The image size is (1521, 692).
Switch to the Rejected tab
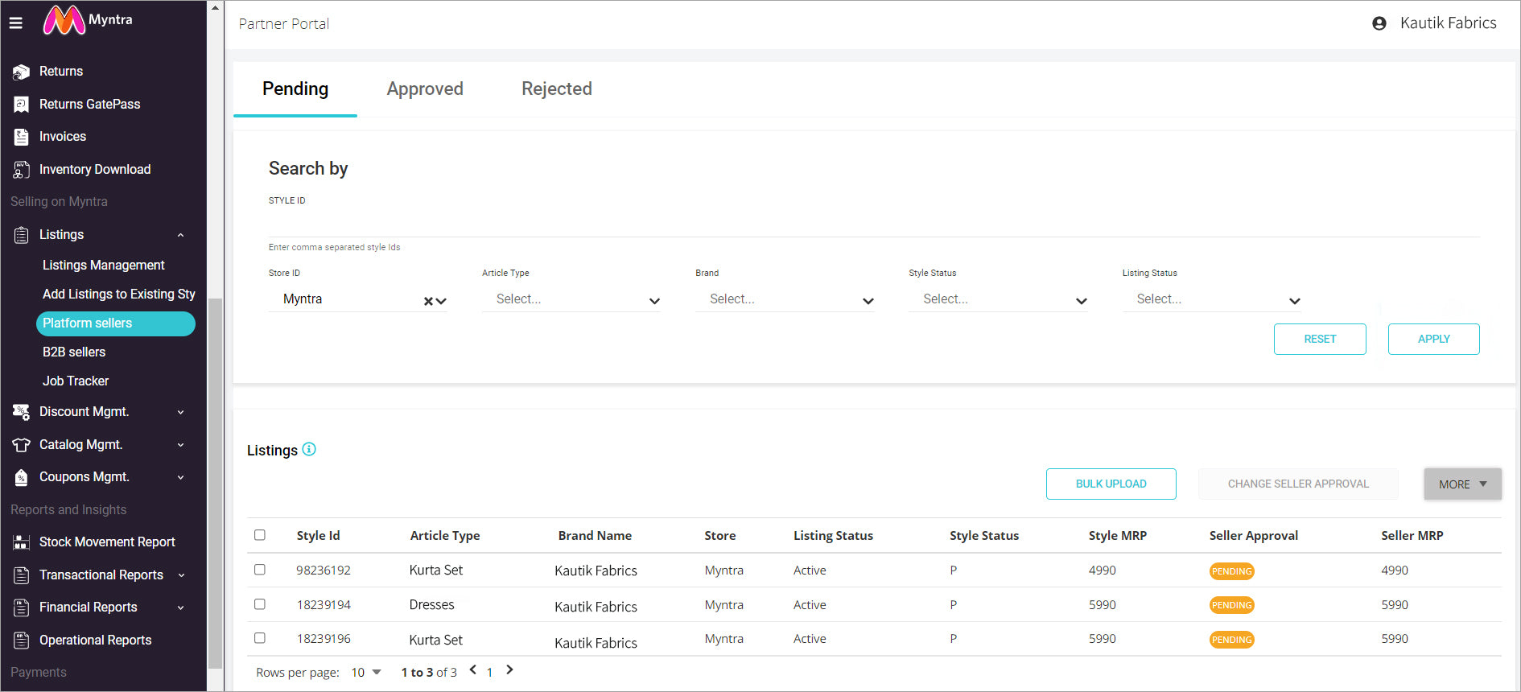point(556,89)
